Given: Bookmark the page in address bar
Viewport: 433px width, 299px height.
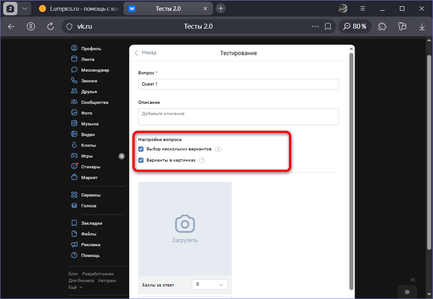Looking at the screenshot, I should [328, 26].
